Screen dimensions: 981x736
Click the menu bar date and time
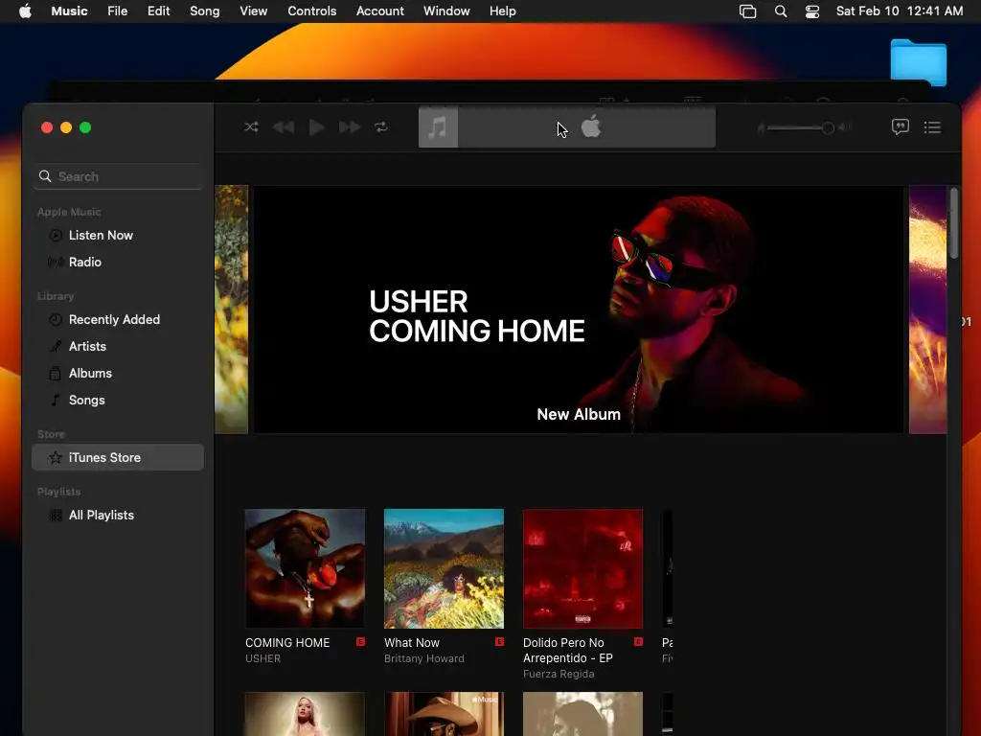[x=900, y=11]
